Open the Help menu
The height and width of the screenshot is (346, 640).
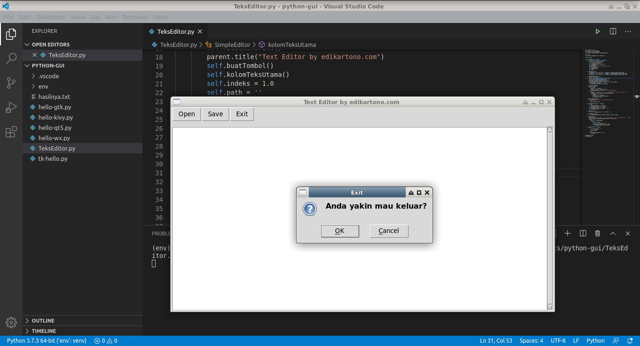point(161,17)
